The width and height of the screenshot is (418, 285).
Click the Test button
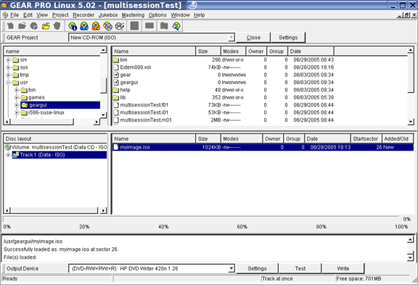(x=300, y=268)
